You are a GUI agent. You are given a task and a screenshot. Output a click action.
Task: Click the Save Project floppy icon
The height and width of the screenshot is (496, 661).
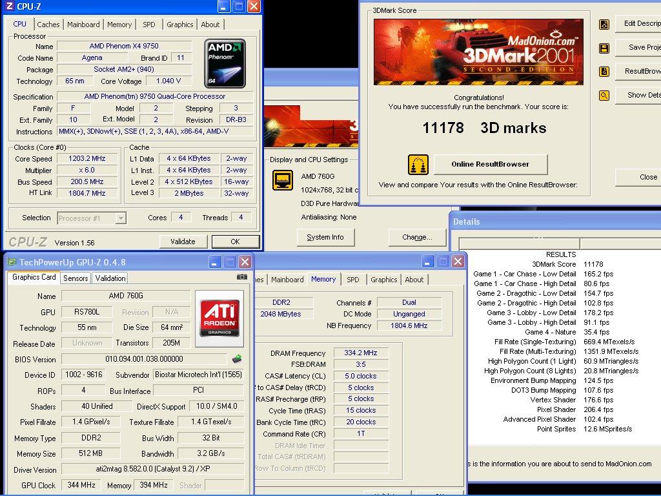click(x=604, y=48)
